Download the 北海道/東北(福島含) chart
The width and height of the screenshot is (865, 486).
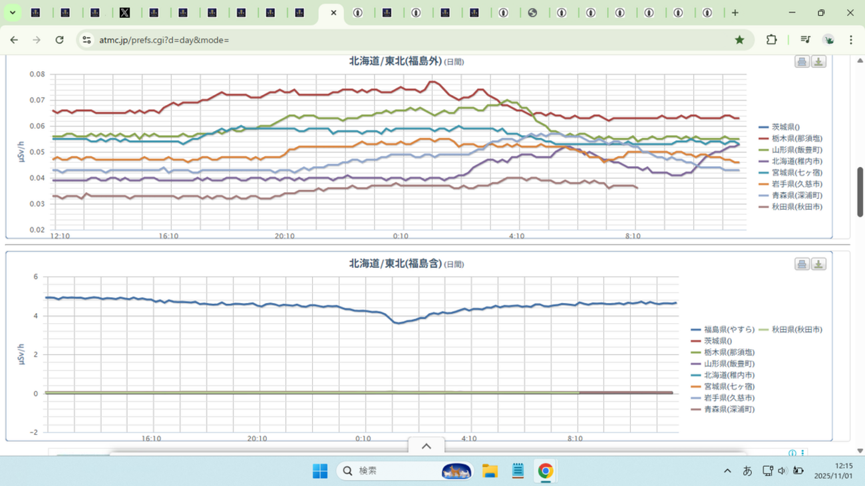coord(818,265)
